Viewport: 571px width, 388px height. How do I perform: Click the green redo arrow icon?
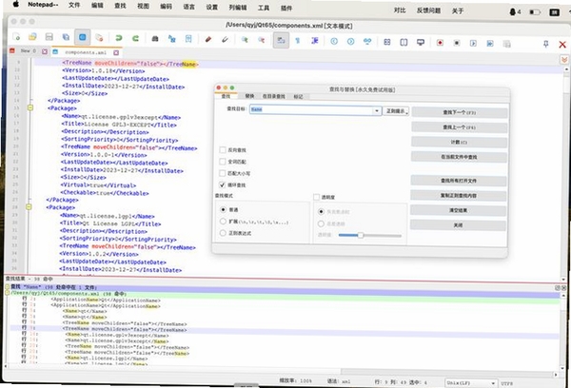(x=135, y=38)
